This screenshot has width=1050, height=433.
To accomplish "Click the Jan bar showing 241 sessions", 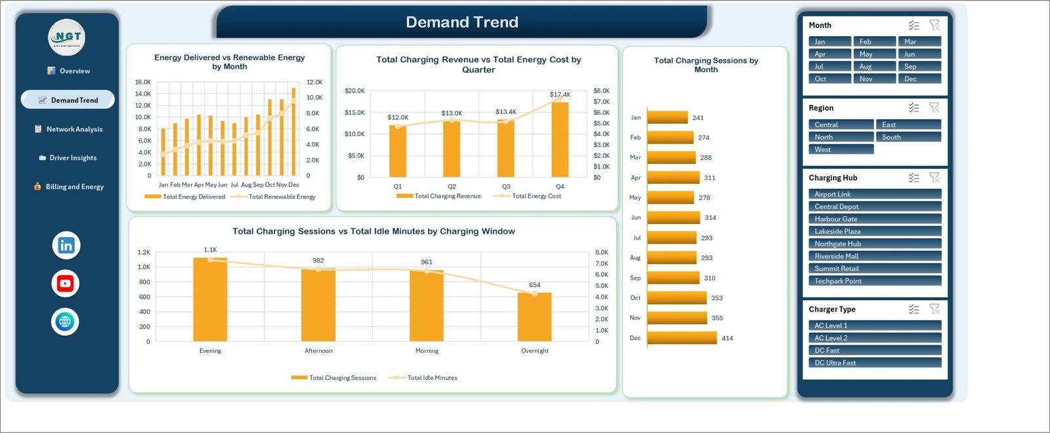I will [667, 117].
